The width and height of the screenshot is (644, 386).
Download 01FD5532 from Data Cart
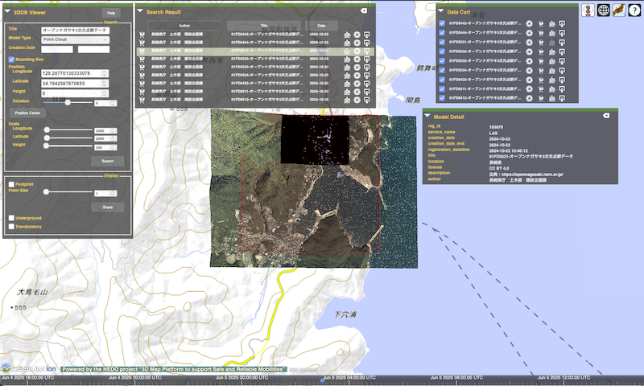pyautogui.click(x=562, y=51)
